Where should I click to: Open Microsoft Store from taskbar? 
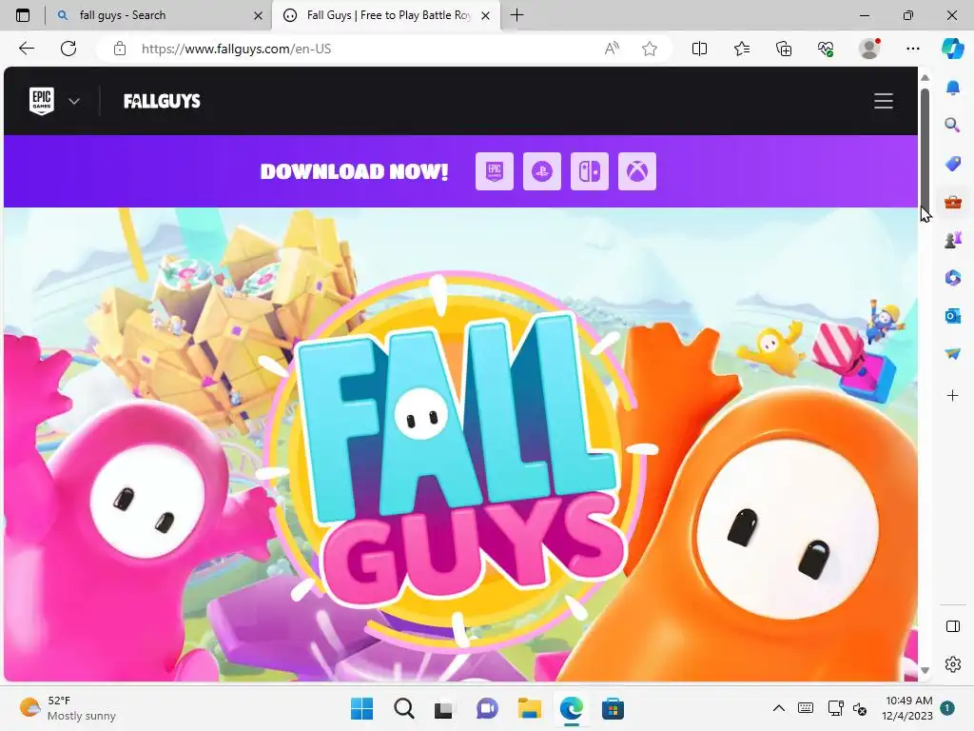point(613,708)
